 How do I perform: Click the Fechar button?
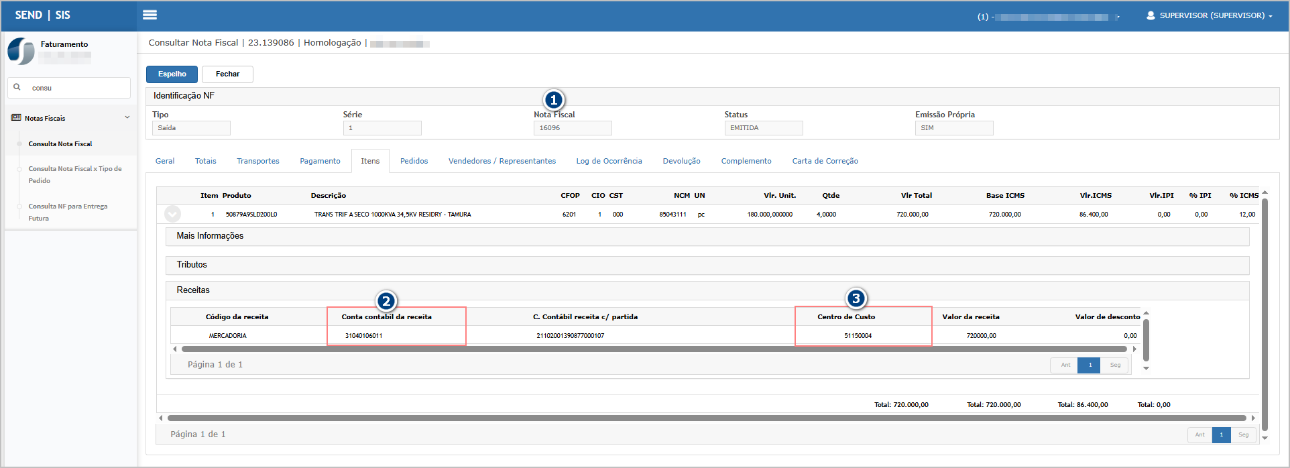(x=227, y=74)
